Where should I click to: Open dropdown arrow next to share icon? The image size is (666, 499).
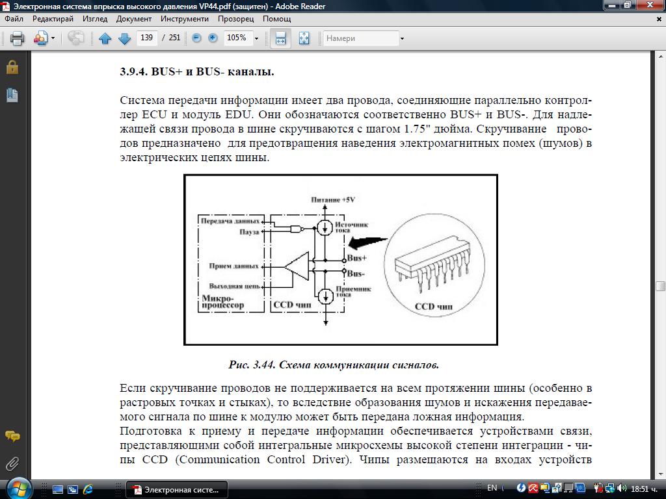pos(53,38)
